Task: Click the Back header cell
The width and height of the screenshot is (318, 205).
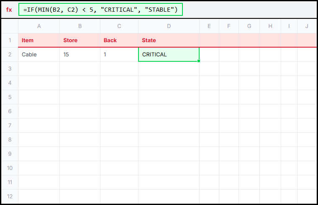Action: 119,40
